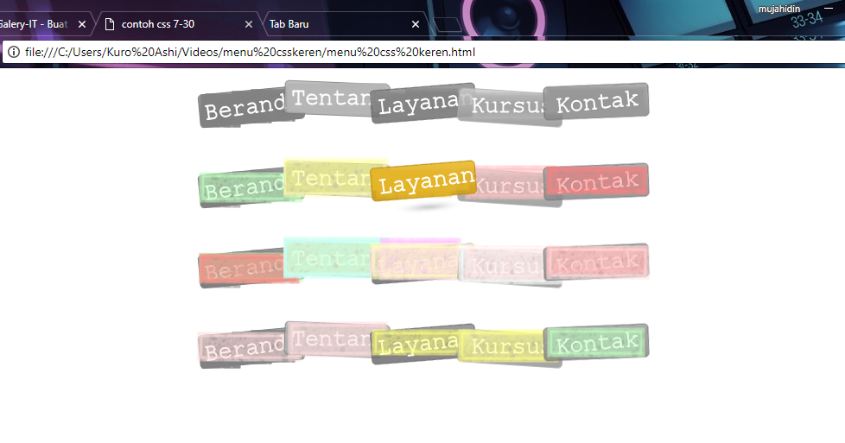The height and width of the screenshot is (443, 845).
Task: Click Kontak in the gray menu row
Action: (596, 101)
